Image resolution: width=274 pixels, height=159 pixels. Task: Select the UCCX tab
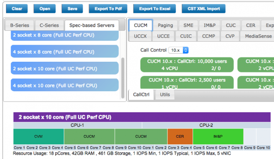pyautogui.click(x=140, y=36)
